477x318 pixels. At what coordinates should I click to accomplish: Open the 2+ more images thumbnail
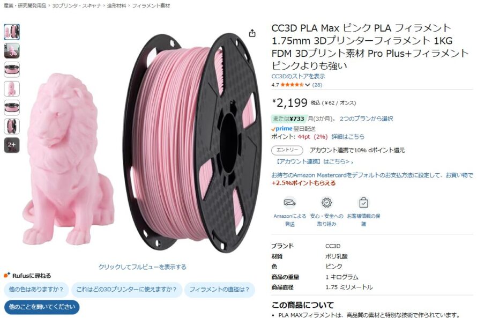click(12, 145)
